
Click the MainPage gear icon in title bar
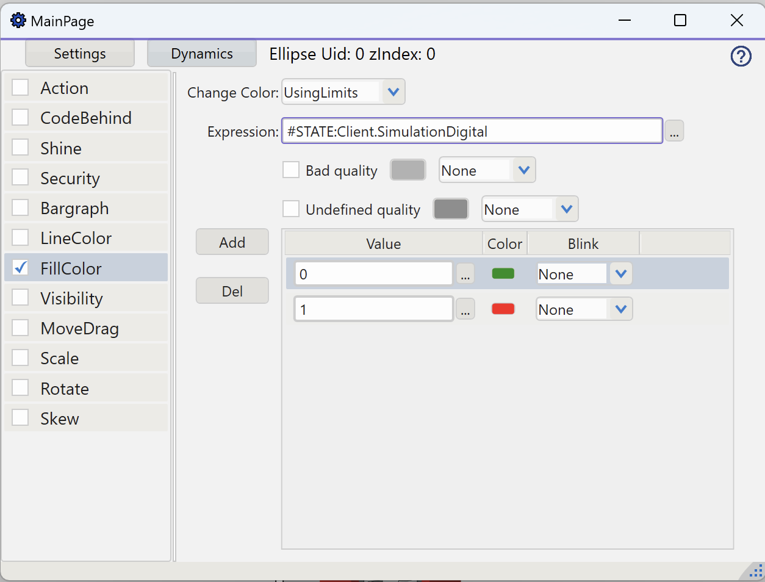pyautogui.click(x=18, y=21)
